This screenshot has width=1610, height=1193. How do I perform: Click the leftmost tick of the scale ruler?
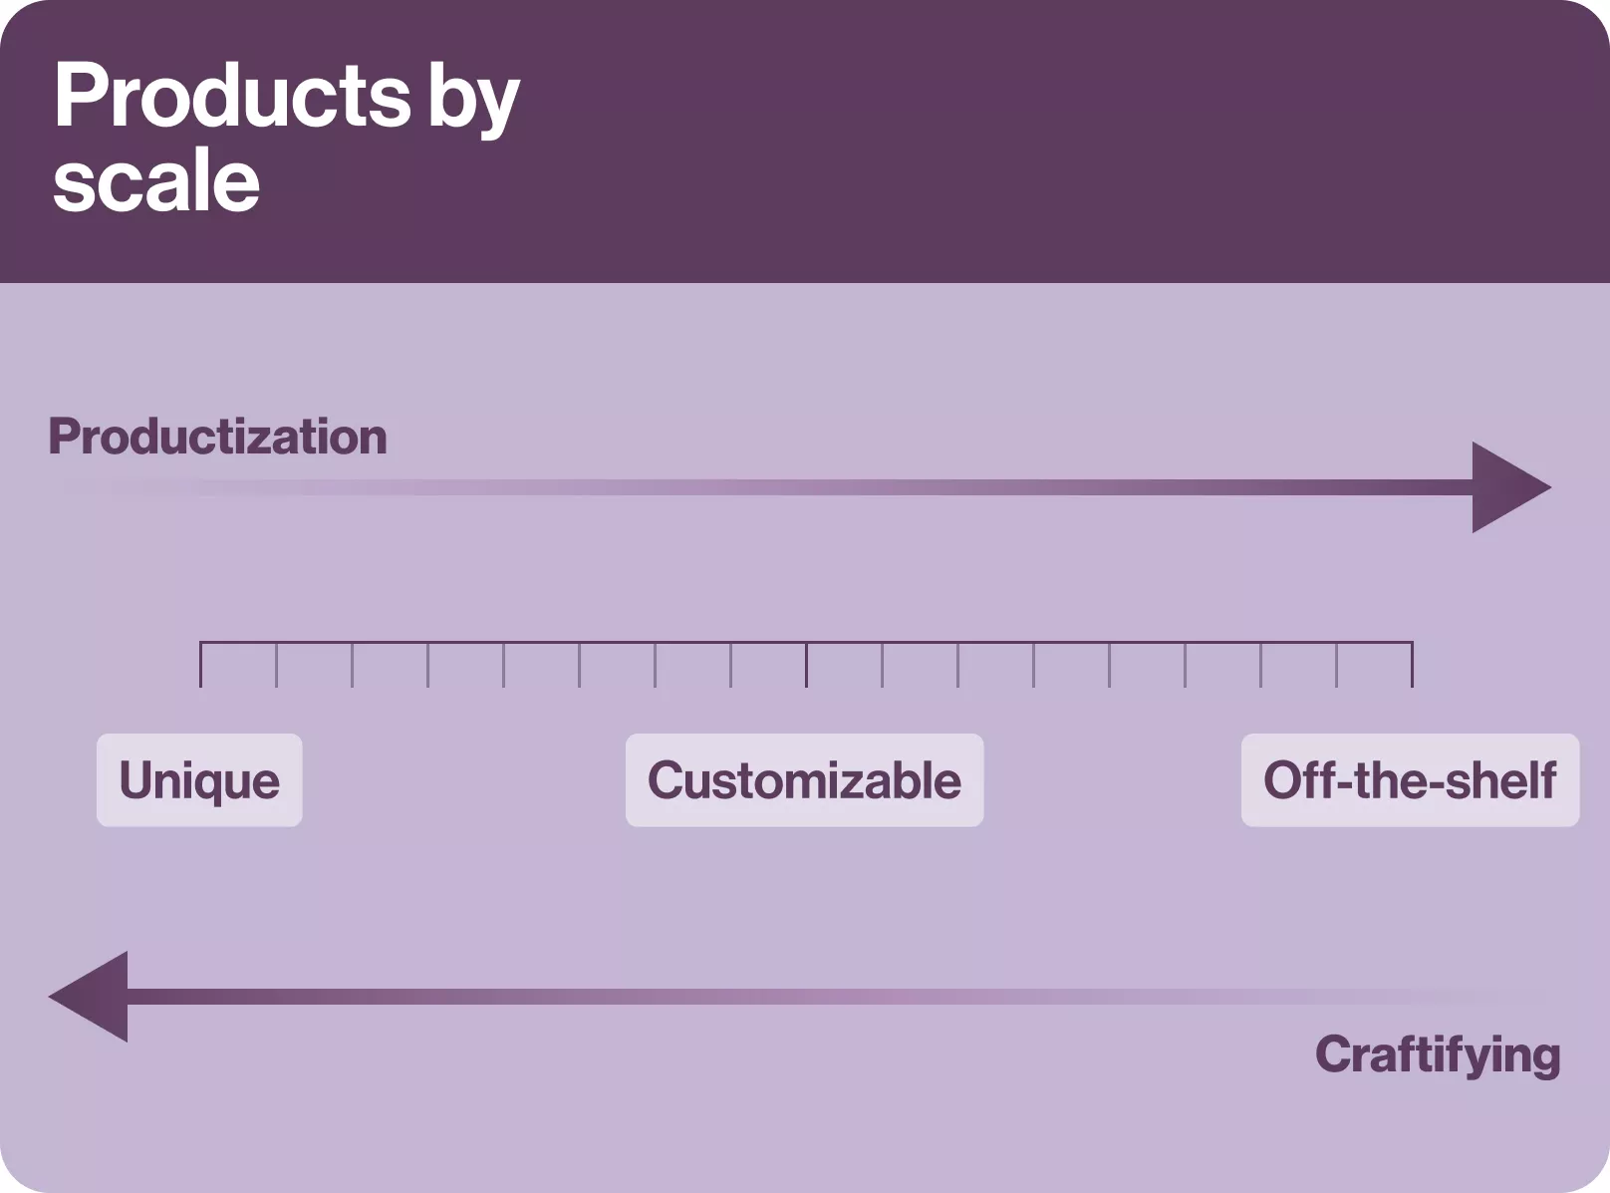[201, 665]
